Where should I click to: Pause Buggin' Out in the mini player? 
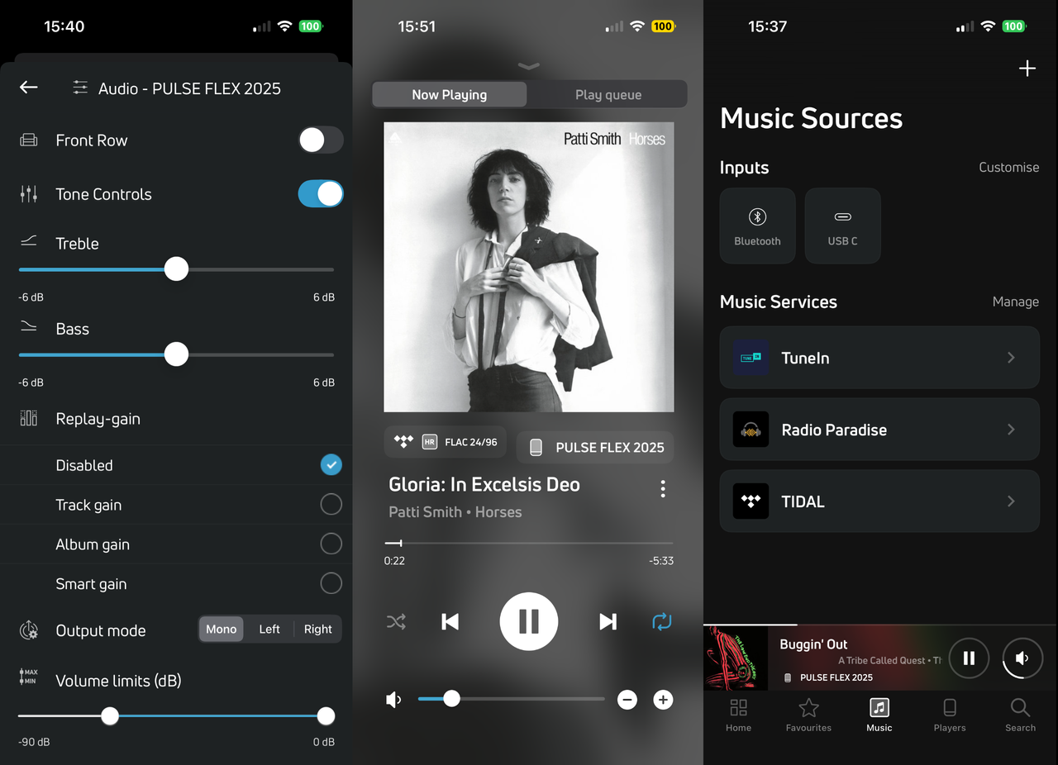[x=969, y=658]
